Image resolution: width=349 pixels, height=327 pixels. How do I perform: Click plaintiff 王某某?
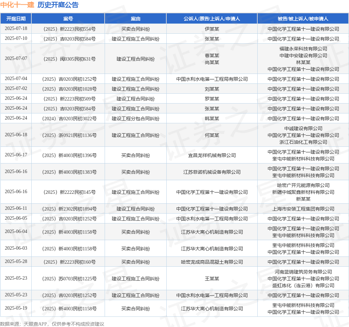tap(212, 279)
